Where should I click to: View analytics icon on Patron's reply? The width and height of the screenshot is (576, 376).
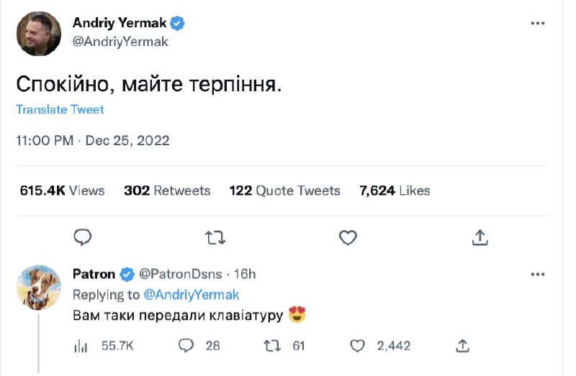pyautogui.click(x=81, y=346)
